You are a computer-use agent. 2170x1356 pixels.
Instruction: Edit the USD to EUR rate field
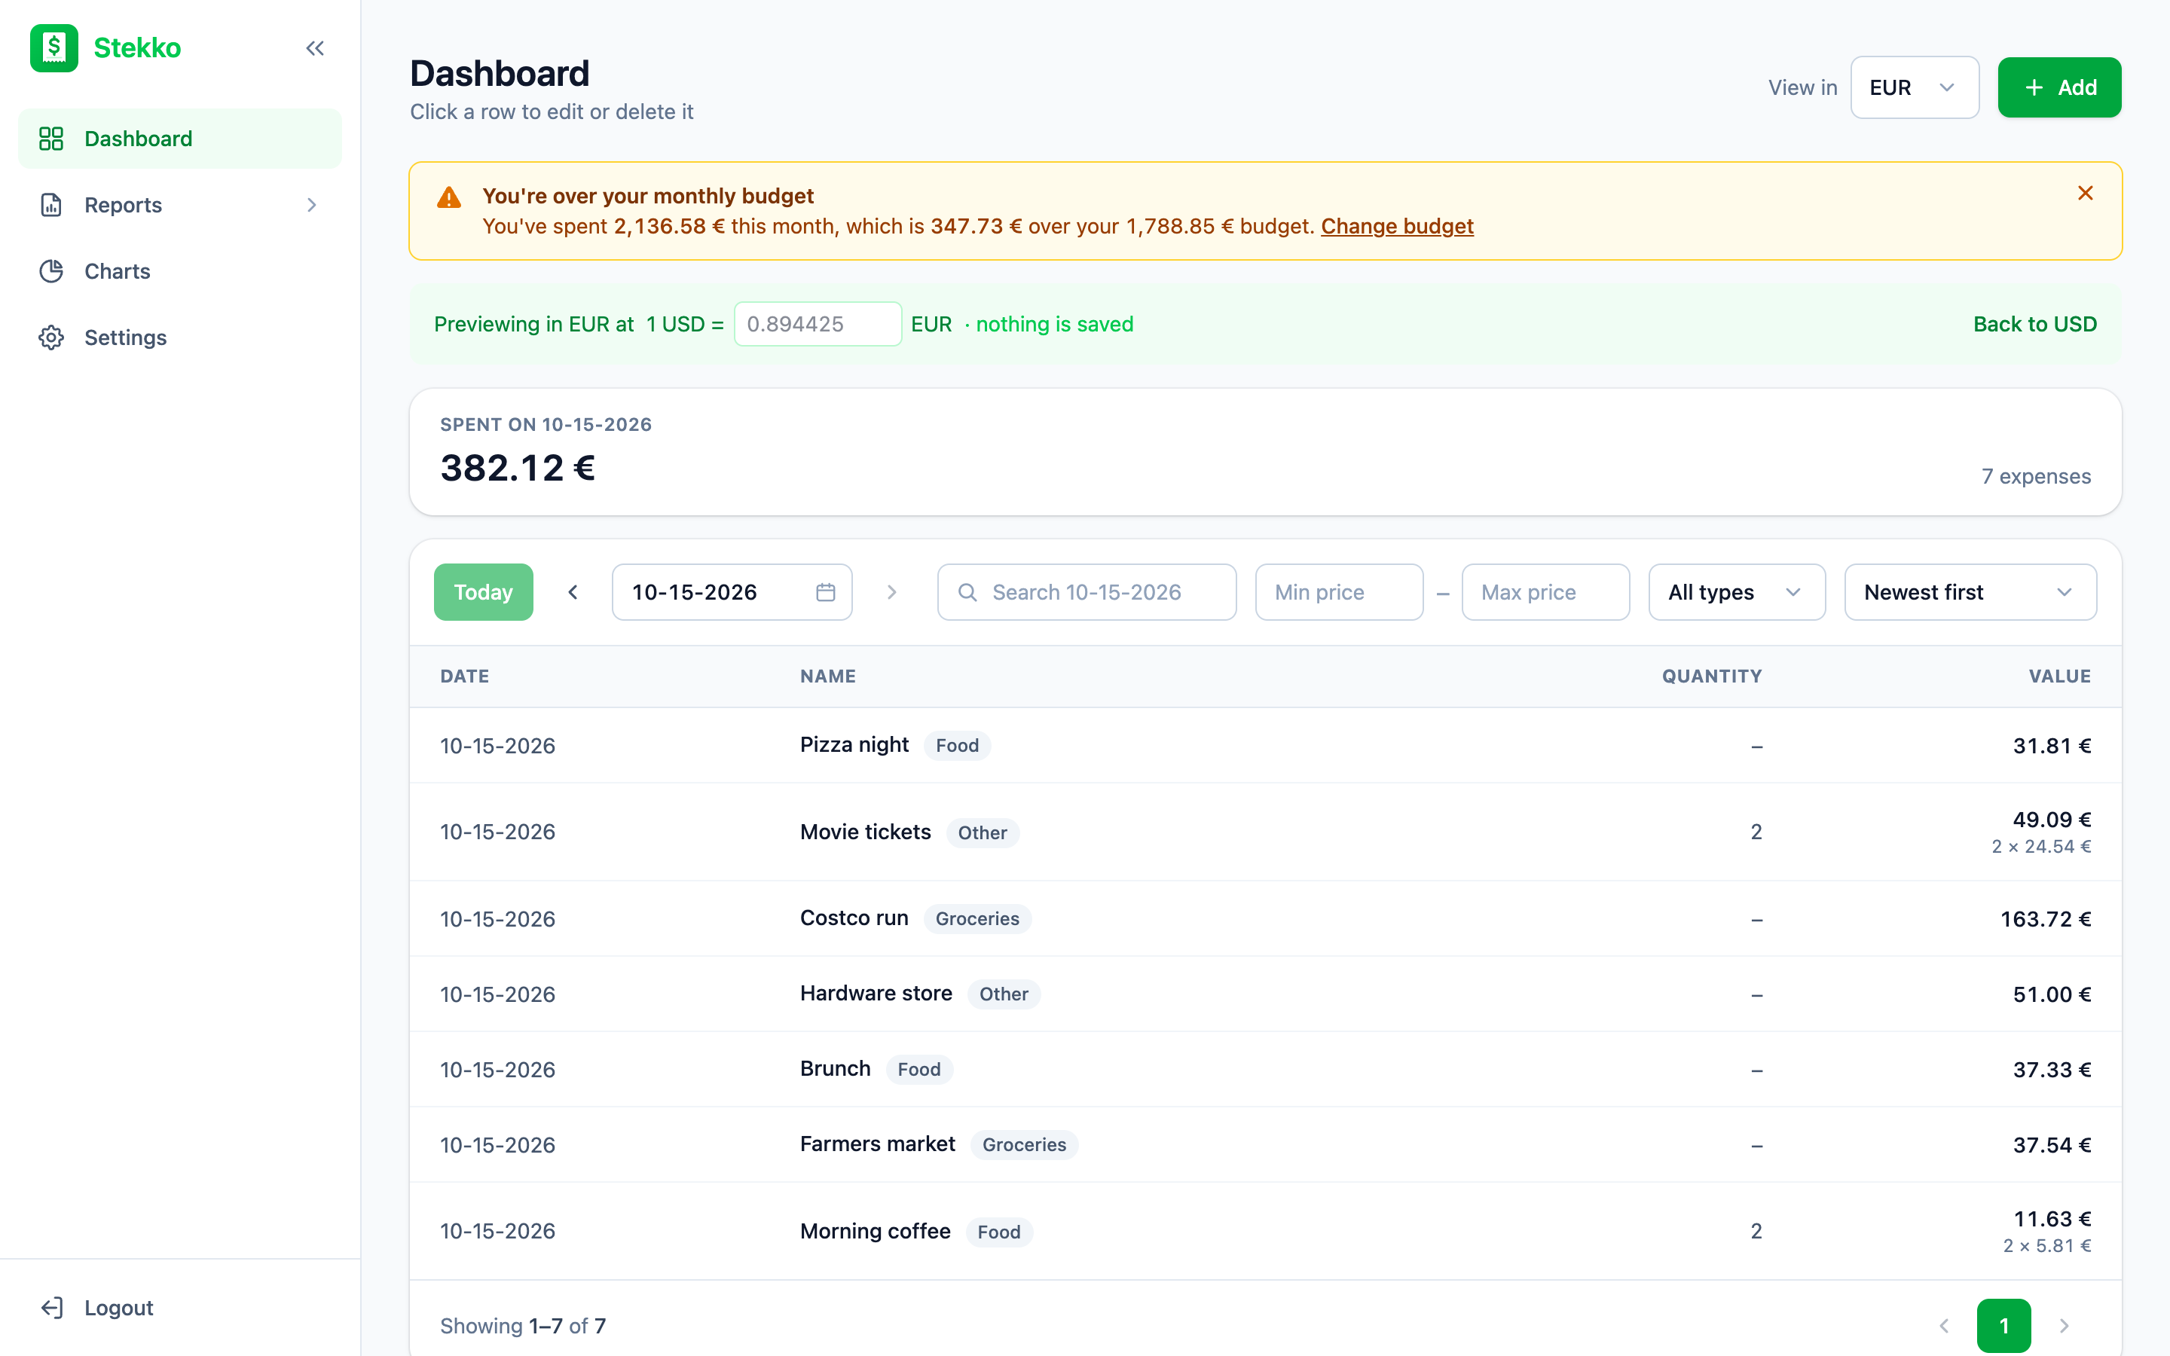tap(817, 324)
